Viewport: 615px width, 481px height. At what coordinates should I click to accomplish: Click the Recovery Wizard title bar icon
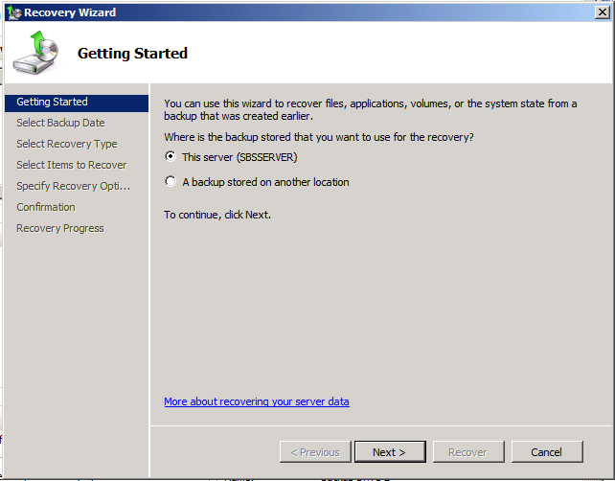click(12, 11)
